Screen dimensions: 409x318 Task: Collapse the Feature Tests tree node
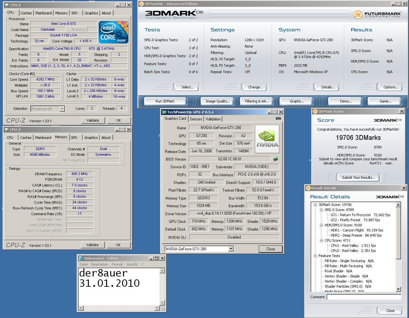coord(315,256)
